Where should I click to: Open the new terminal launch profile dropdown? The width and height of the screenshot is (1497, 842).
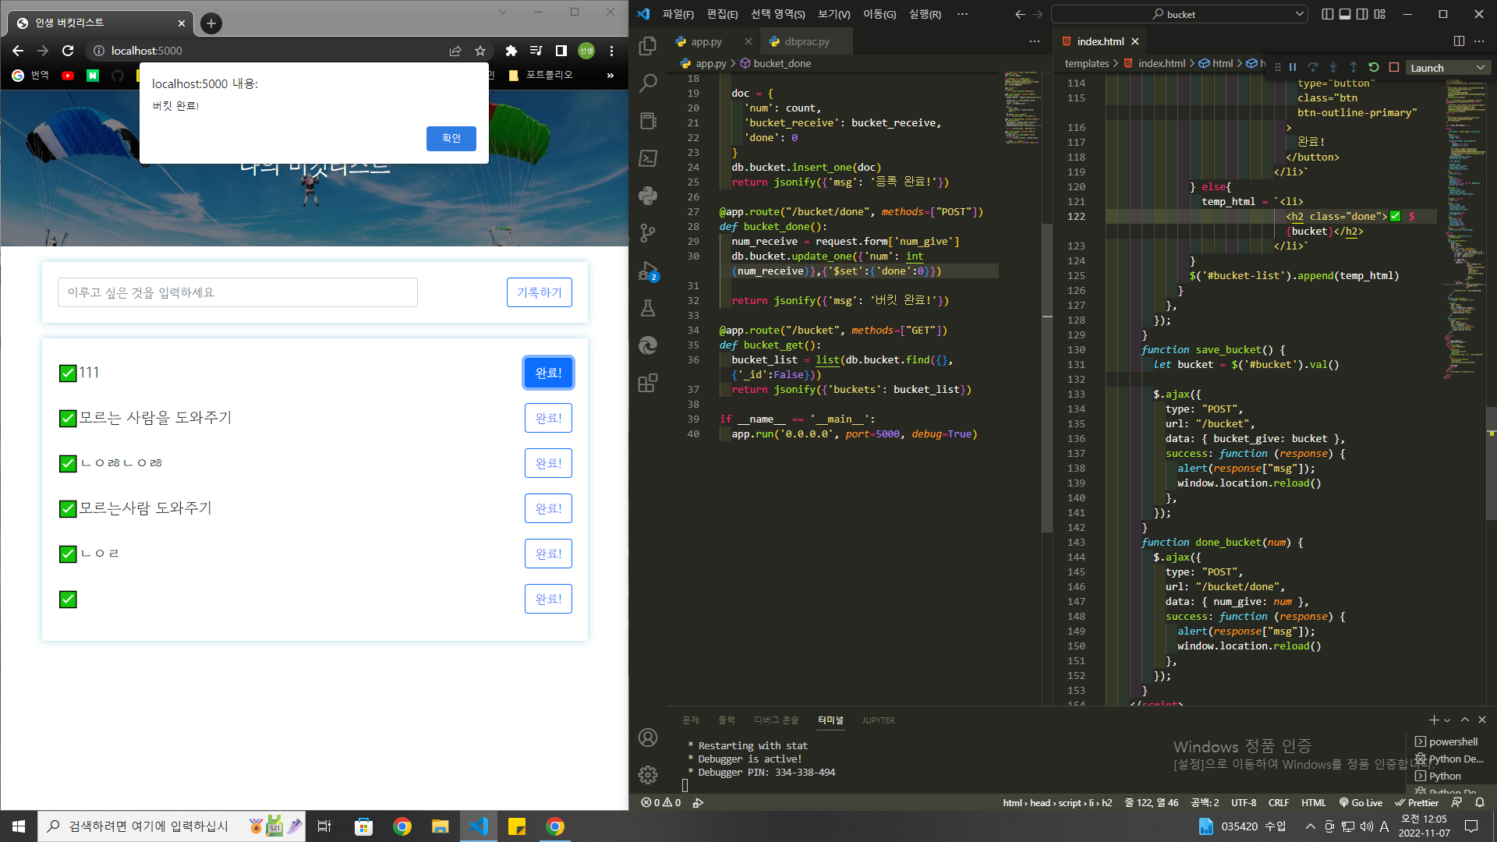[x=1447, y=720]
